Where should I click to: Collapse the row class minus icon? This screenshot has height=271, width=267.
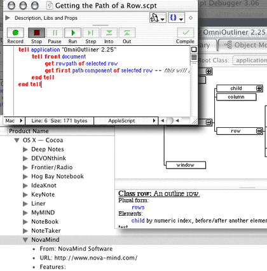[259, 131]
